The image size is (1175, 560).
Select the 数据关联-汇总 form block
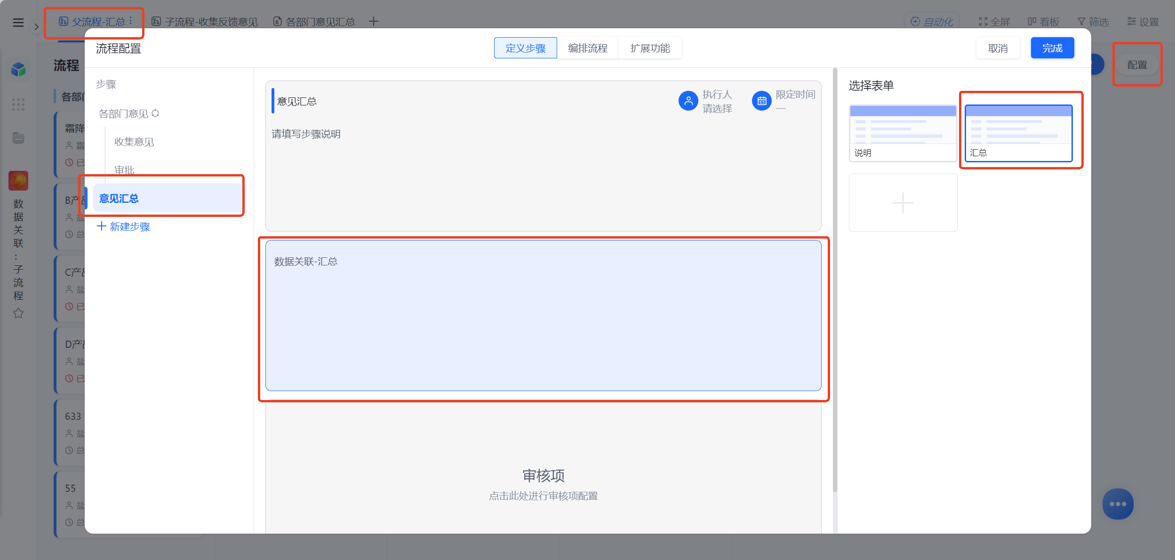click(543, 315)
